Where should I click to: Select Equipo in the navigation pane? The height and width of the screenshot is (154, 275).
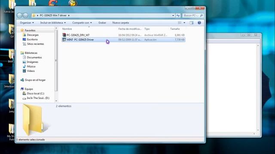pyautogui.click(x=29, y=89)
